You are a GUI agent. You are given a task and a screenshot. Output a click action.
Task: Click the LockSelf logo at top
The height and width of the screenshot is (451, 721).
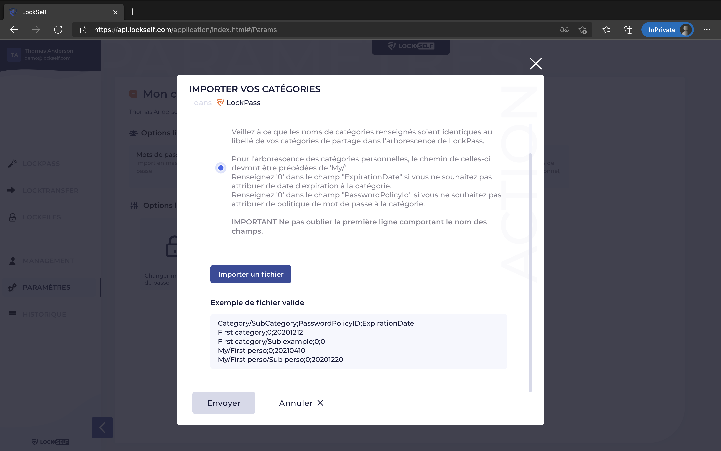tap(411, 46)
